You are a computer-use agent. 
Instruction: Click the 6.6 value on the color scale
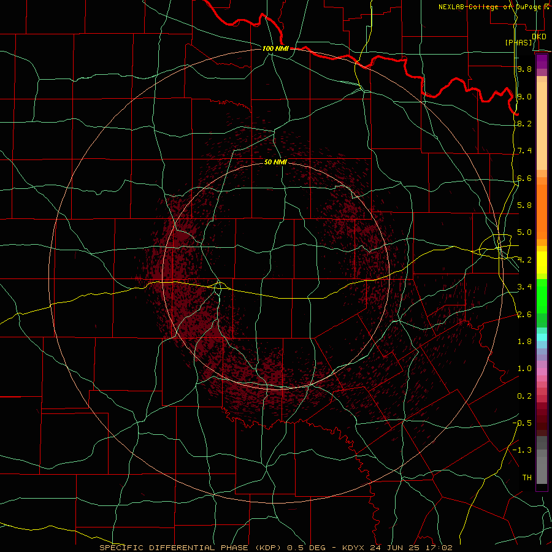(x=524, y=178)
